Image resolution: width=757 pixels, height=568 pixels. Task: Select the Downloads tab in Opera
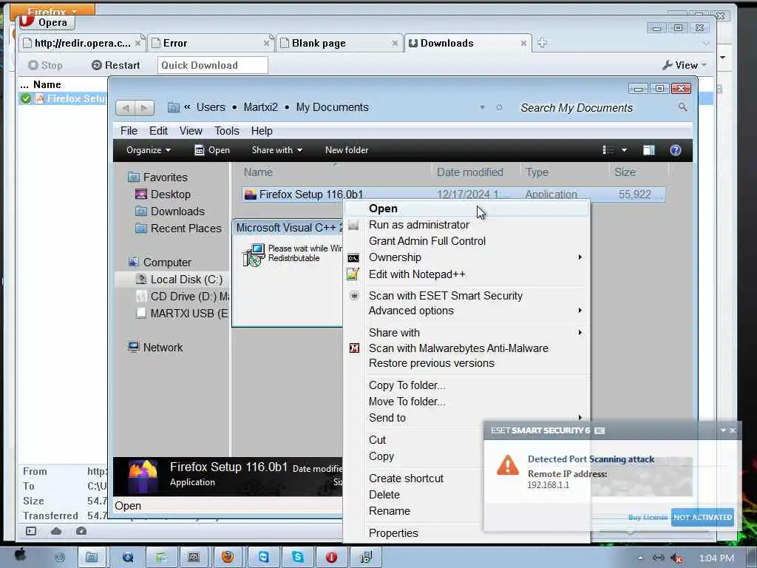[467, 43]
